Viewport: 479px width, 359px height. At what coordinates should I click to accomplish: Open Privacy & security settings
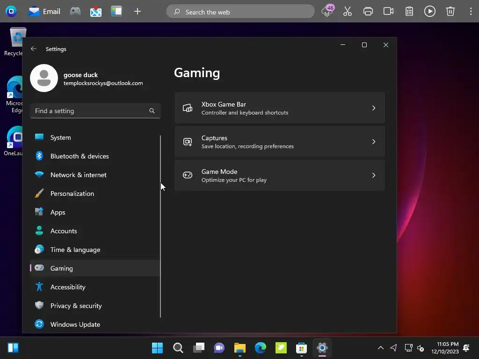point(94,306)
